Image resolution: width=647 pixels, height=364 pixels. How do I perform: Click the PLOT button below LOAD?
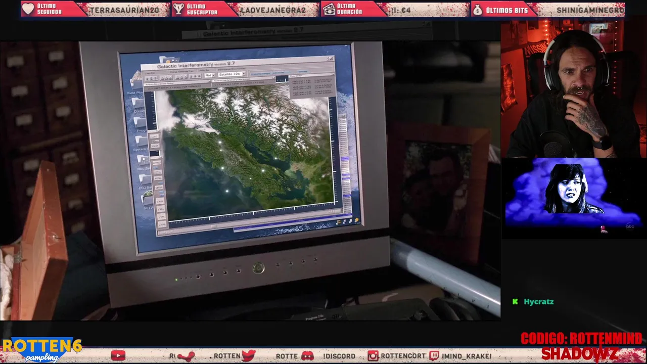tap(155, 146)
